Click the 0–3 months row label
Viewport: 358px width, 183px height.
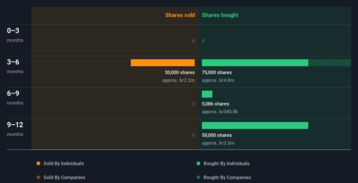(15, 35)
